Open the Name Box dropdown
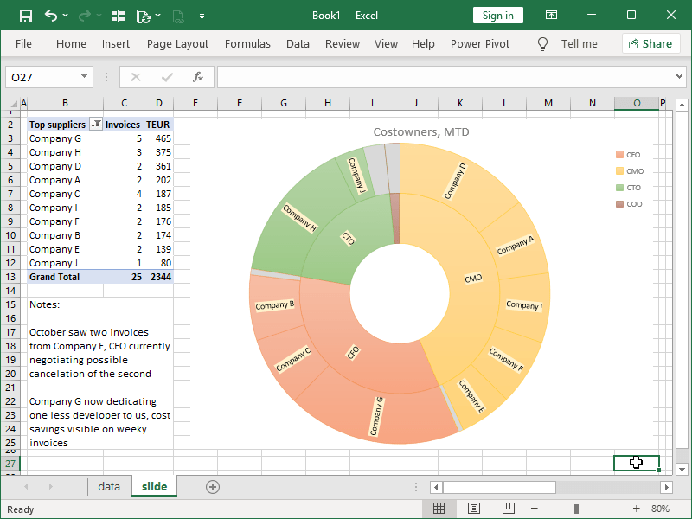The image size is (692, 519). coord(84,76)
